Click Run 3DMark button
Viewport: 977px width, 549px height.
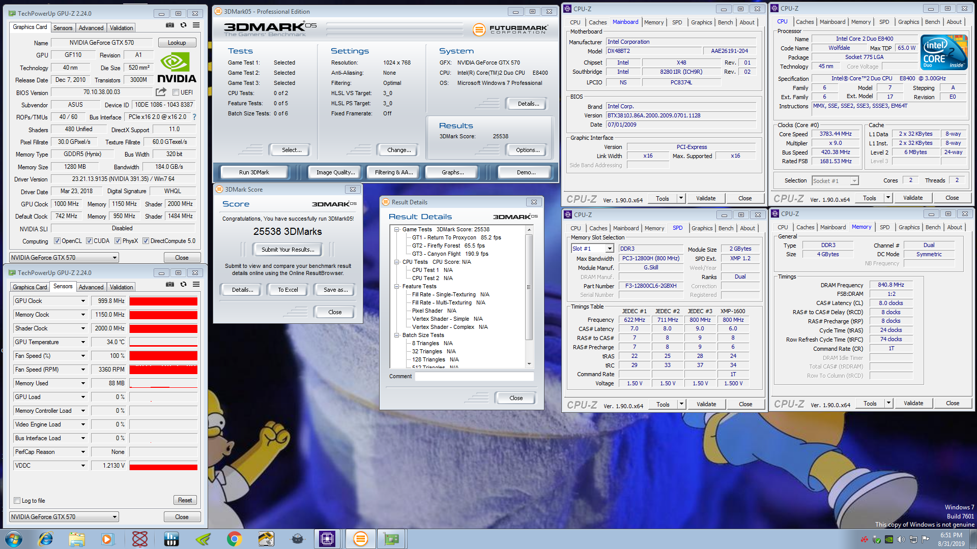tap(254, 172)
